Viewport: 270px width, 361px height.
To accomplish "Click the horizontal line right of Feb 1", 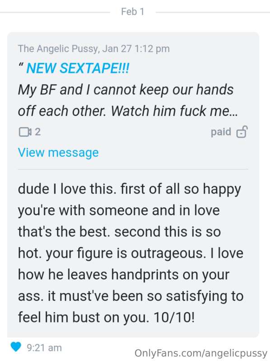I will (213, 12).
